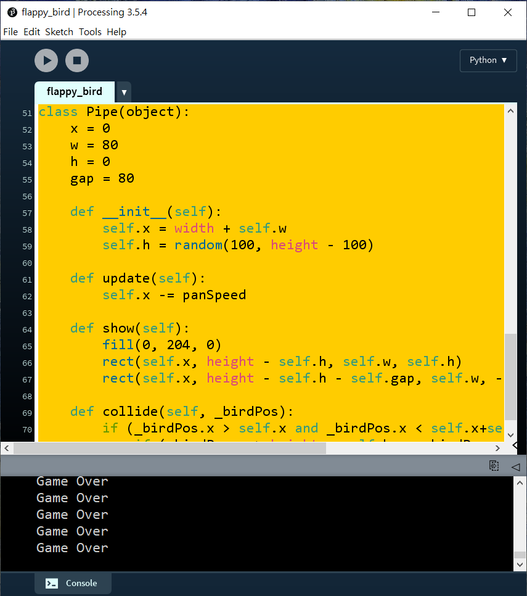Click the editor's vertical scroll down arrow
This screenshot has height=596, width=527.
(x=510, y=434)
